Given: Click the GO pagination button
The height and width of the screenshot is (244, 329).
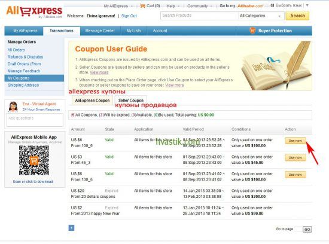Looking at the screenshot, I should click(x=307, y=229).
